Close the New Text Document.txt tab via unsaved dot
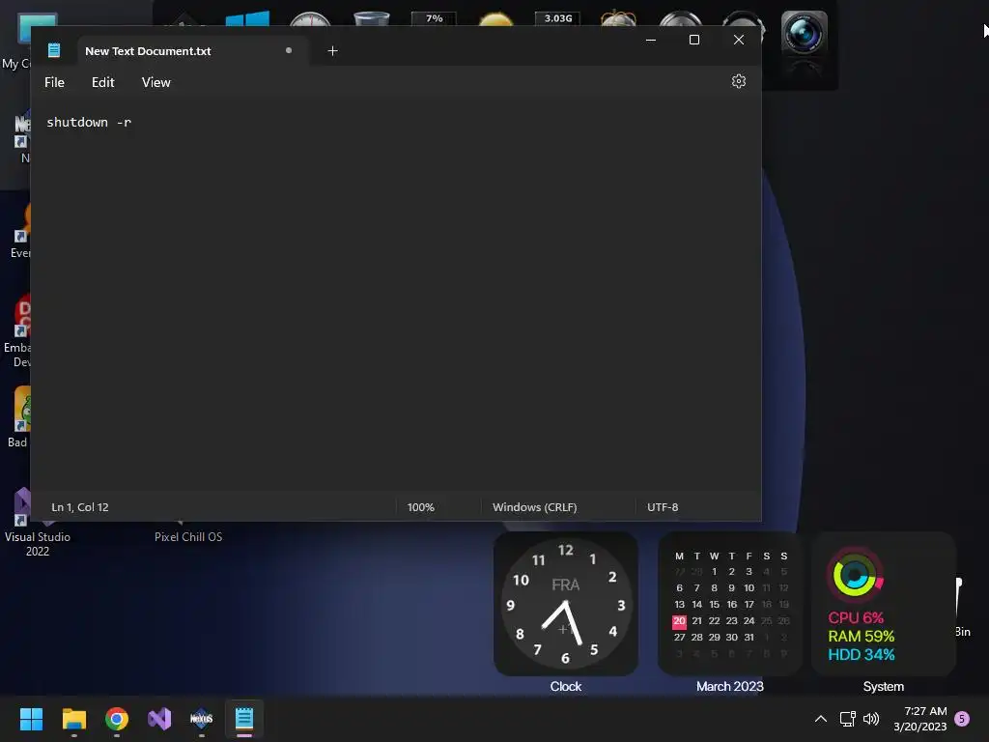 (x=288, y=50)
